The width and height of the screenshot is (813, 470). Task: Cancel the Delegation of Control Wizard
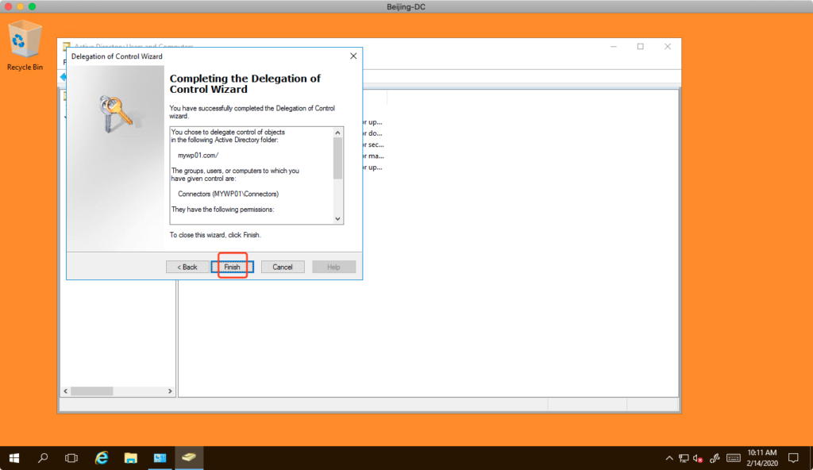click(283, 267)
